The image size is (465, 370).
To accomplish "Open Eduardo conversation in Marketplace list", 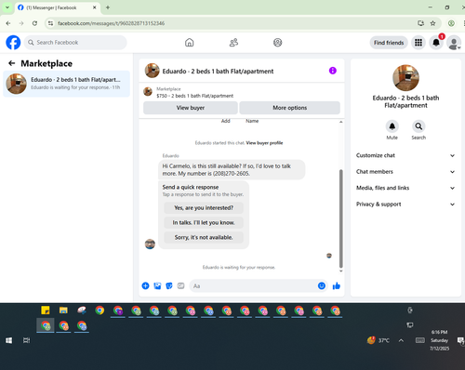I will [x=66, y=84].
